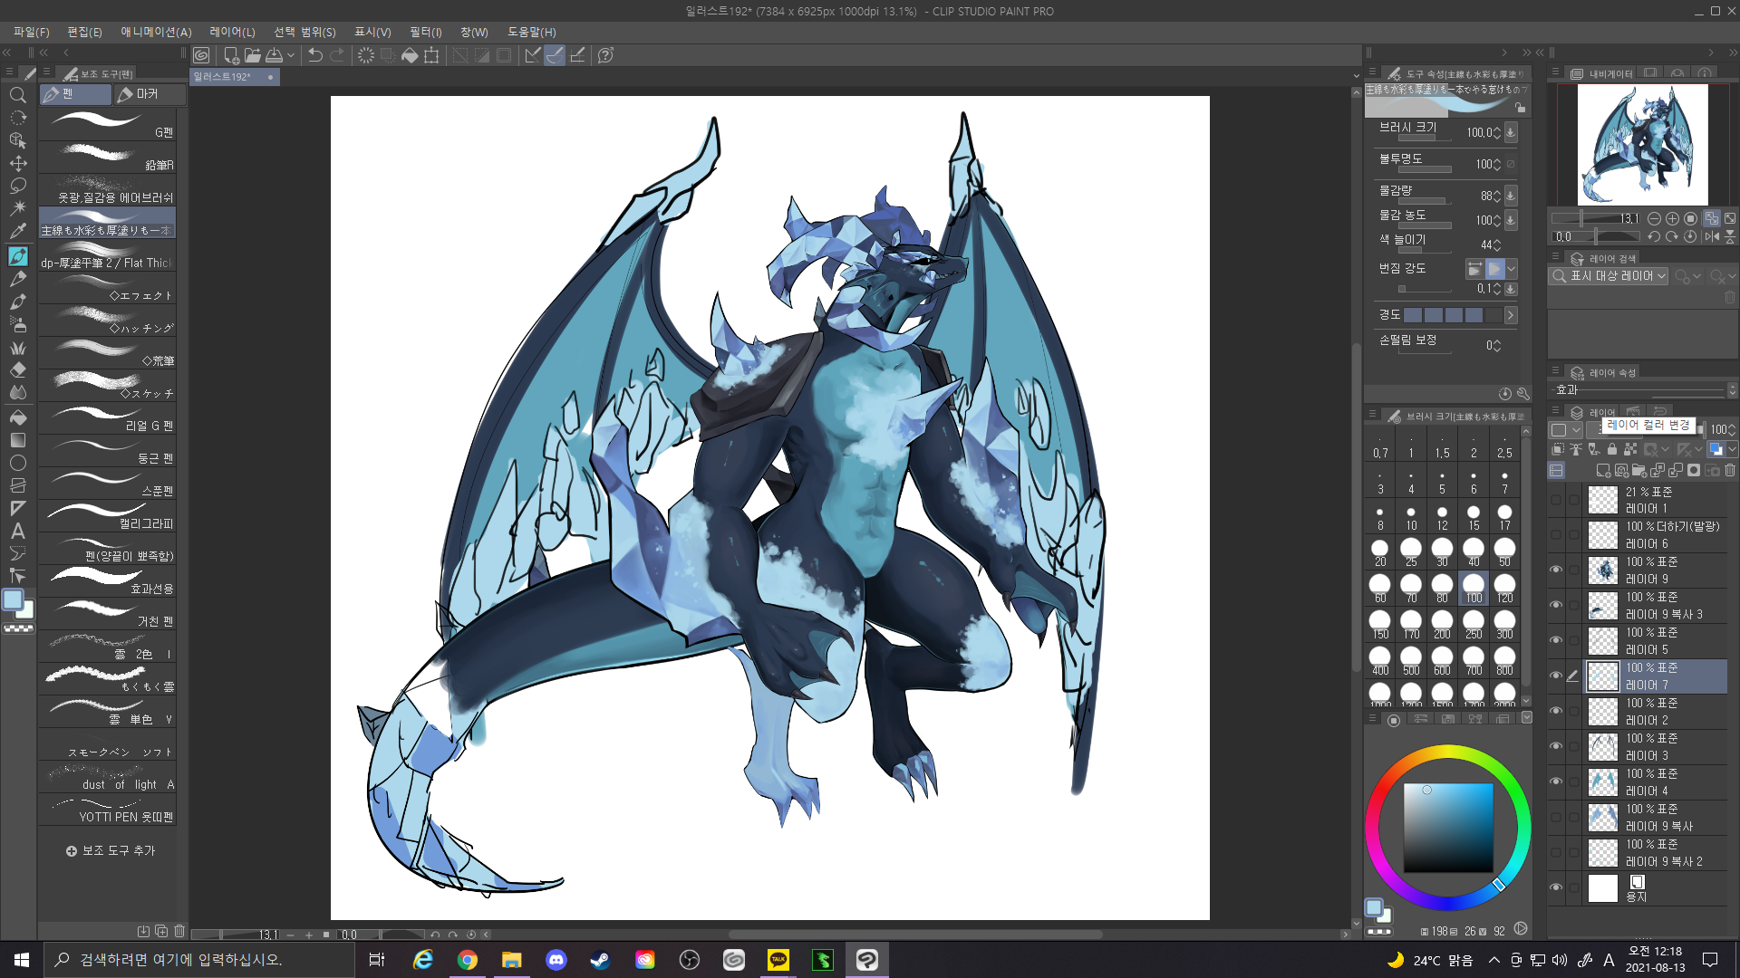The height and width of the screenshot is (978, 1740).
Task: Open the 필터(I) menu
Action: pos(425,32)
